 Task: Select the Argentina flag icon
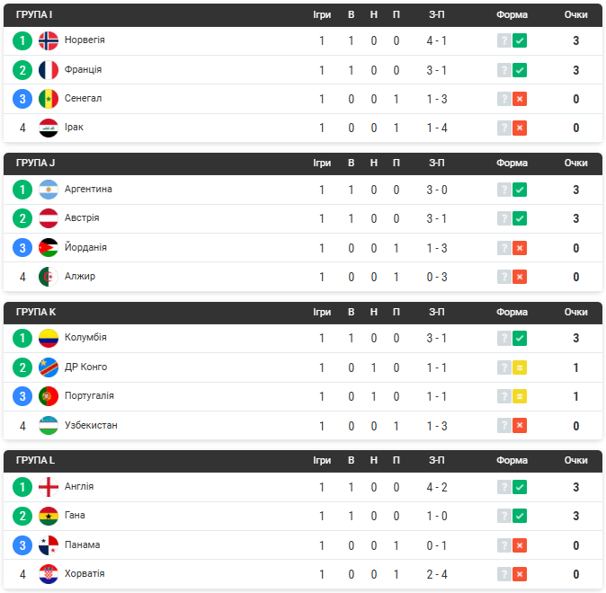pyautogui.click(x=49, y=190)
